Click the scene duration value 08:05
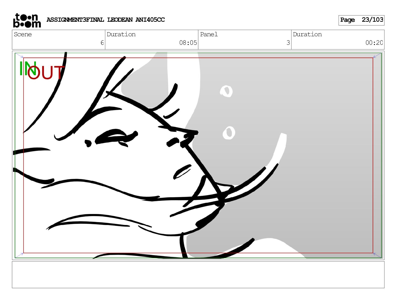 point(188,43)
